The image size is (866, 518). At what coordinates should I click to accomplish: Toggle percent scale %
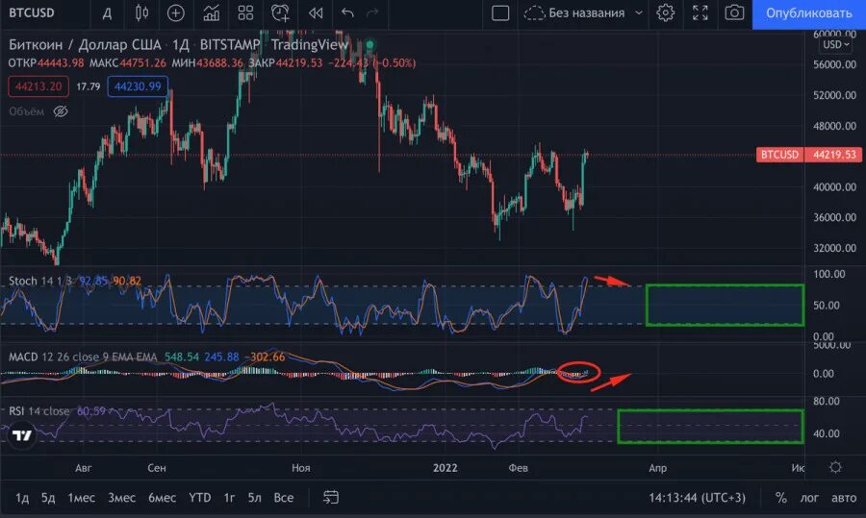780,498
